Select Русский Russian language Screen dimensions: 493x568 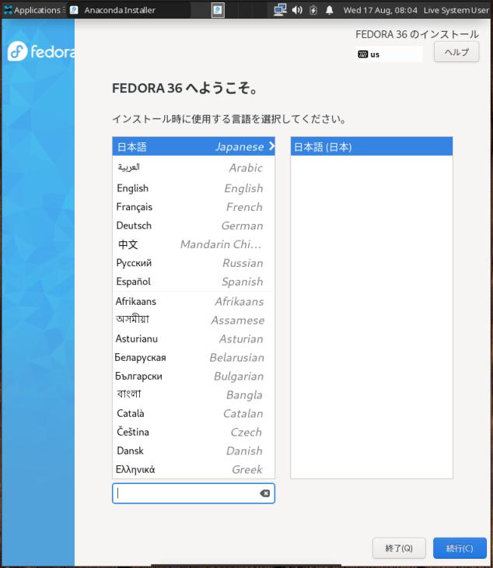point(194,263)
